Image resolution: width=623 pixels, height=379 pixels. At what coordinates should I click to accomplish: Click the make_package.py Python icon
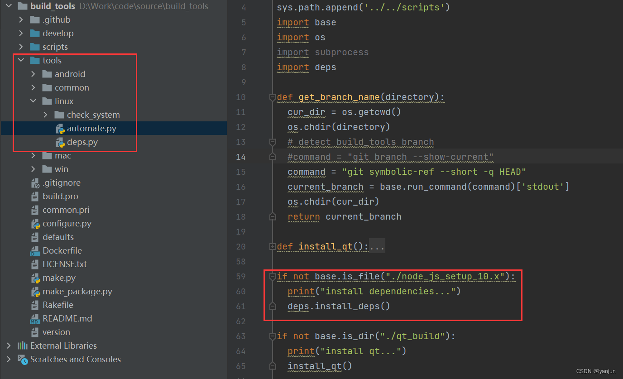coord(35,292)
